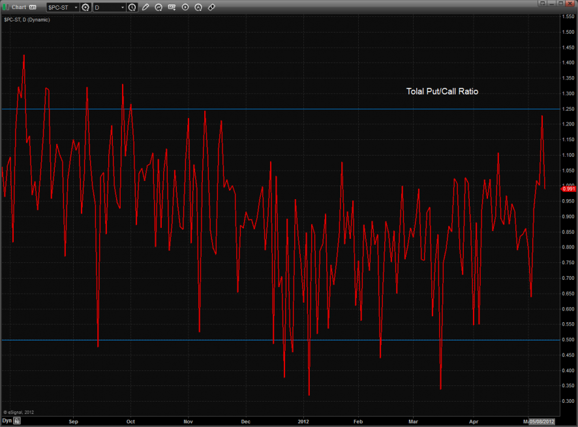Click the green chart bars icon

[7, 7]
